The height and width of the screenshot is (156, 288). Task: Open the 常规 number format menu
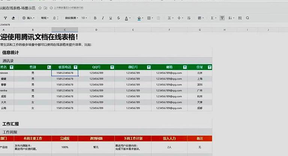(45, 18)
